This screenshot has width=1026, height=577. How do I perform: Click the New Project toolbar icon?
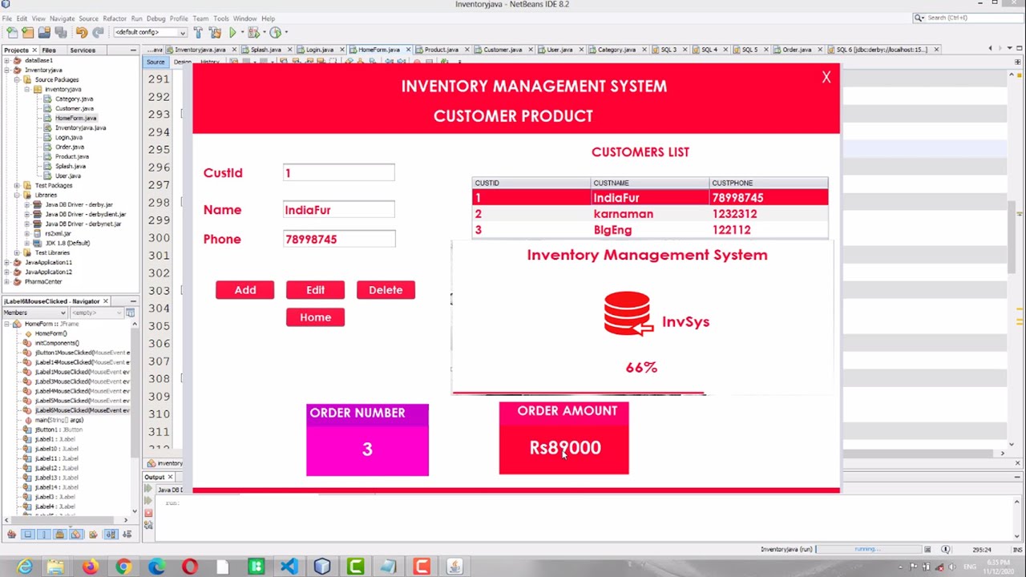(x=28, y=32)
